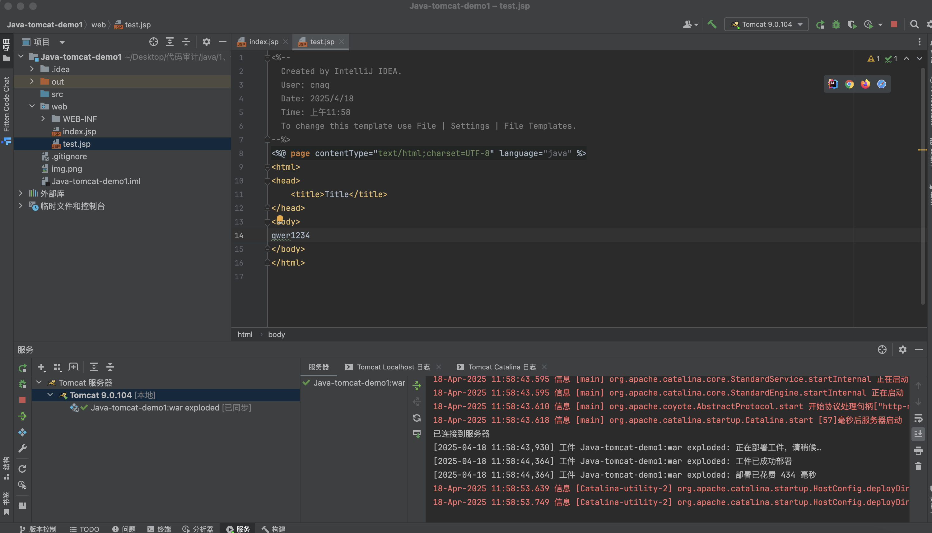Viewport: 932px width, 533px height.
Task: Expand the out folder in project tree
Action: pyautogui.click(x=32, y=81)
